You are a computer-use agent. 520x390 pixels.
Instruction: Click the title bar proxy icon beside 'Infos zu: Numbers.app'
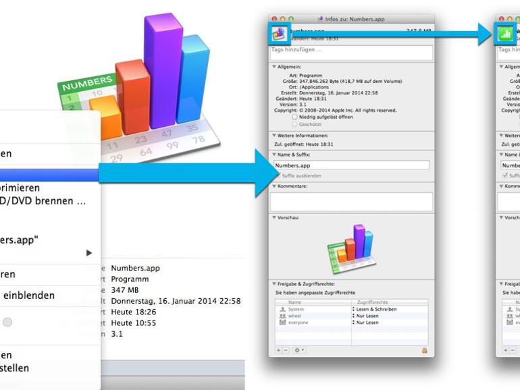click(320, 19)
